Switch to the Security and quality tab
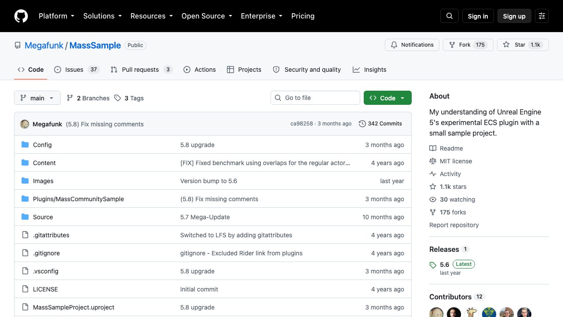The height and width of the screenshot is (317, 563). tap(307, 70)
